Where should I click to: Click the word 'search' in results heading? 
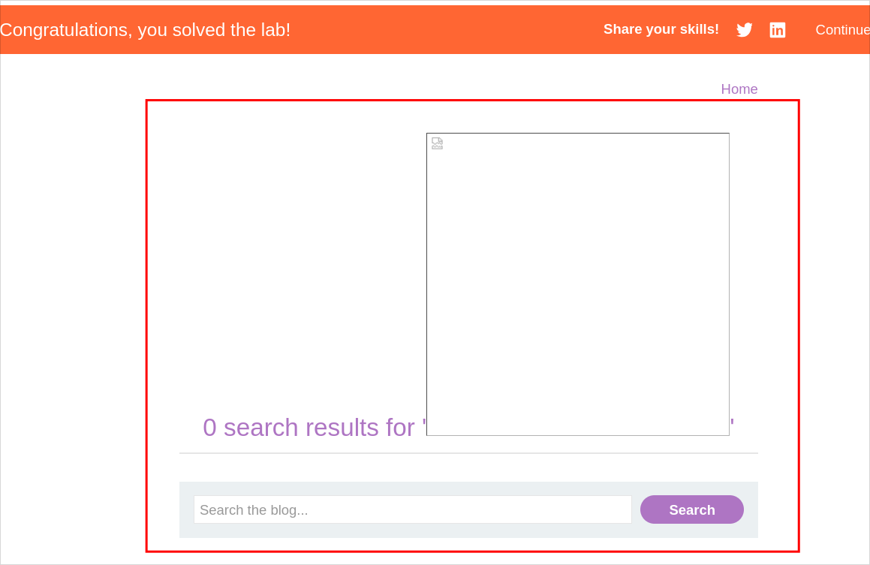pyautogui.click(x=260, y=428)
